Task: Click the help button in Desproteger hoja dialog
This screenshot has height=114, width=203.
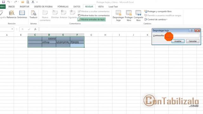Action: coord(192,31)
